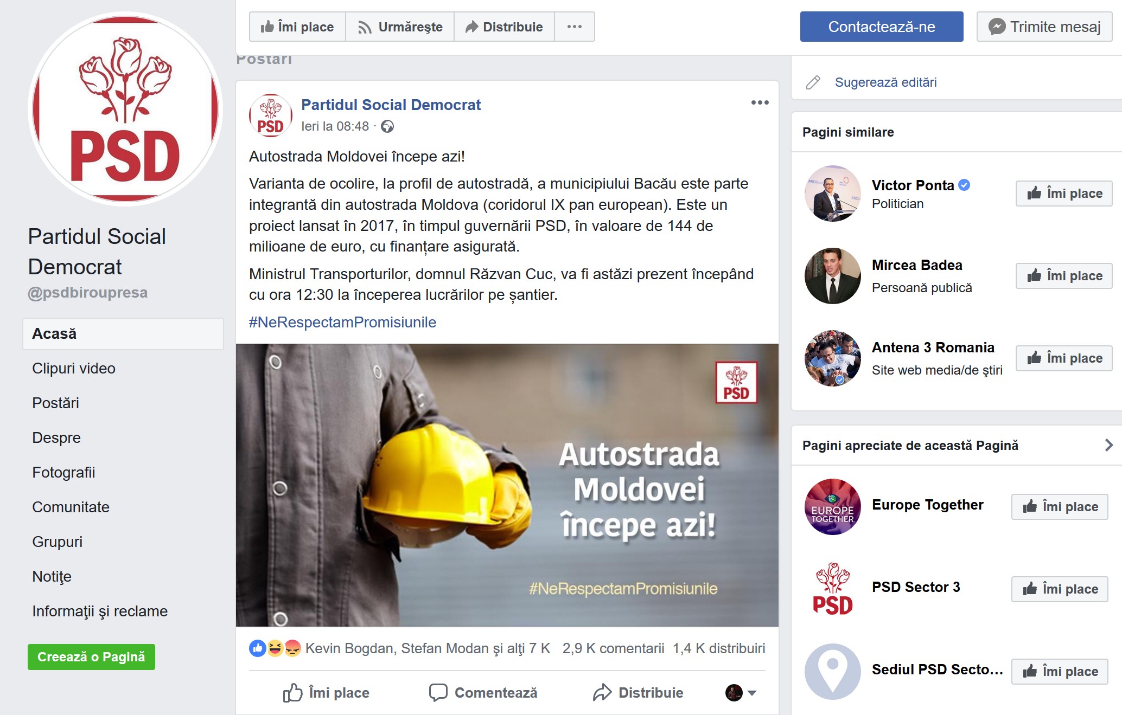Viewport: 1122px width, 715px height.
Task: Click the pencil icon for Sugerează editări
Action: (813, 82)
